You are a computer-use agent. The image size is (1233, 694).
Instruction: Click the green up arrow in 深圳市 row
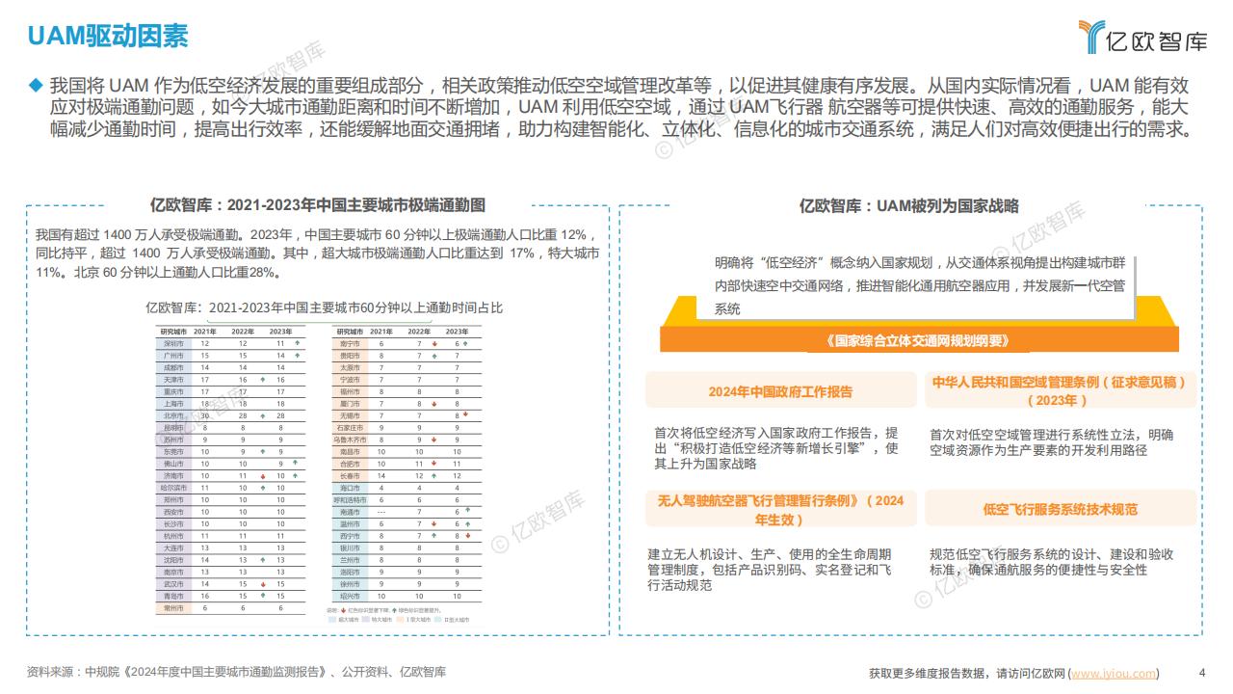tap(298, 343)
